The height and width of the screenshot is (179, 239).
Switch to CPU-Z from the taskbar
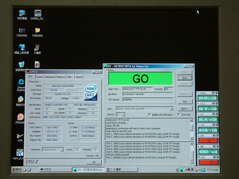(56, 169)
